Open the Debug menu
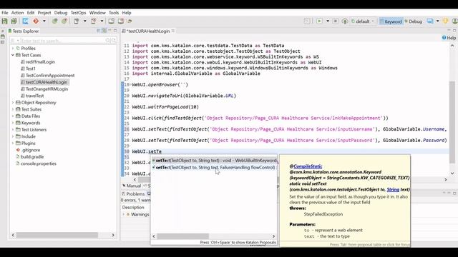This screenshot has height=257, width=458. 61,13
